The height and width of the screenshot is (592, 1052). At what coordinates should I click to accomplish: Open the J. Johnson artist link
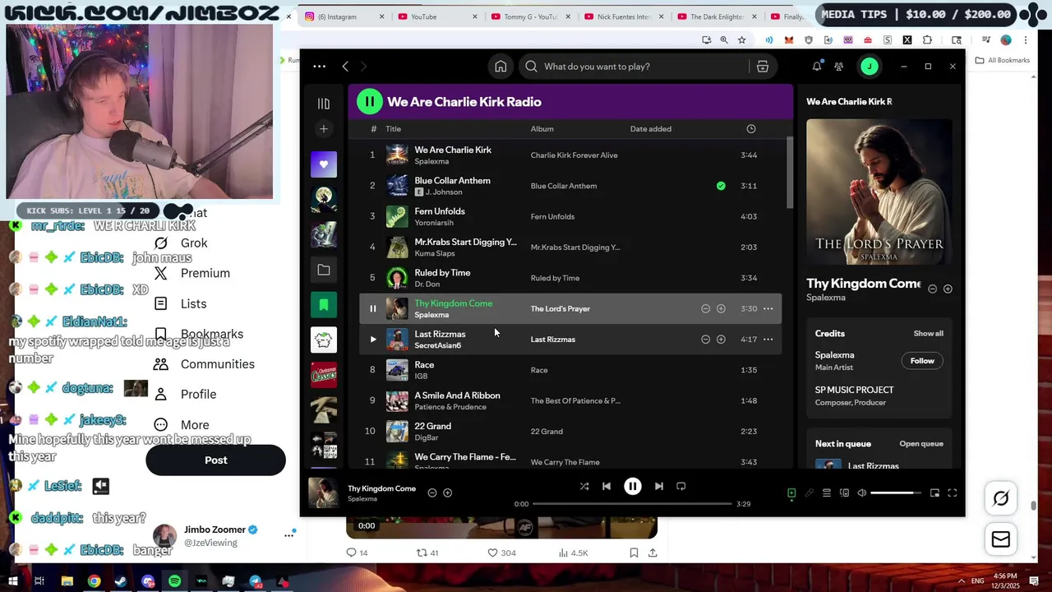click(444, 192)
